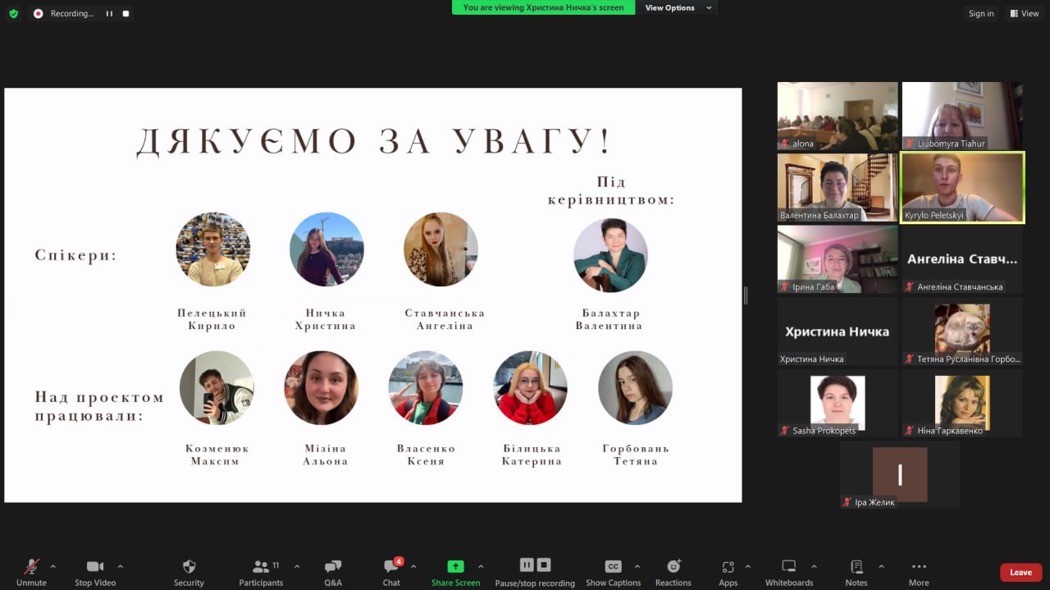Screen dimensions: 1050x590
Task: Pause recording from the bottom toolbar
Action: tap(527, 565)
